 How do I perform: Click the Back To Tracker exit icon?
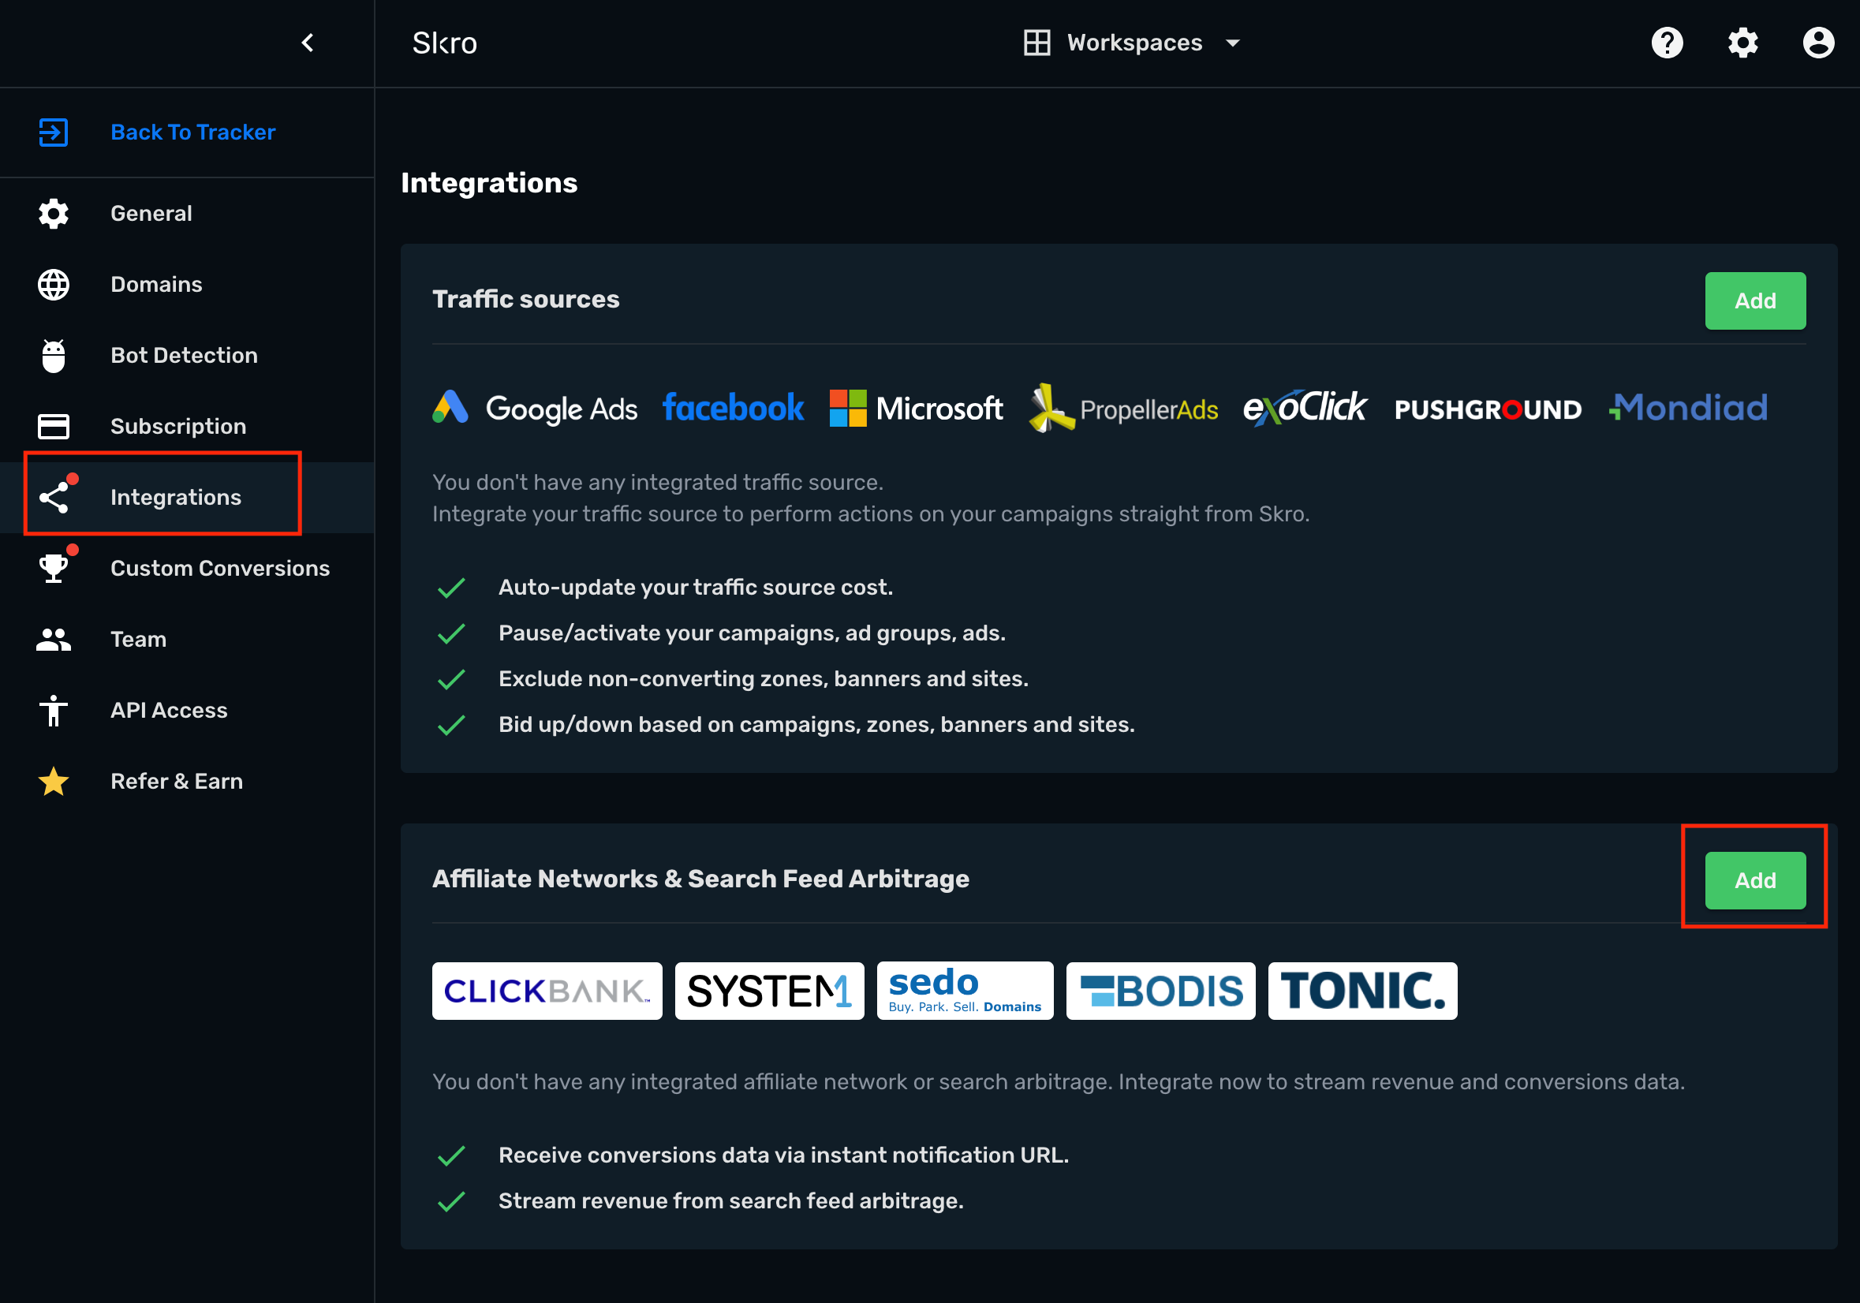click(x=54, y=132)
